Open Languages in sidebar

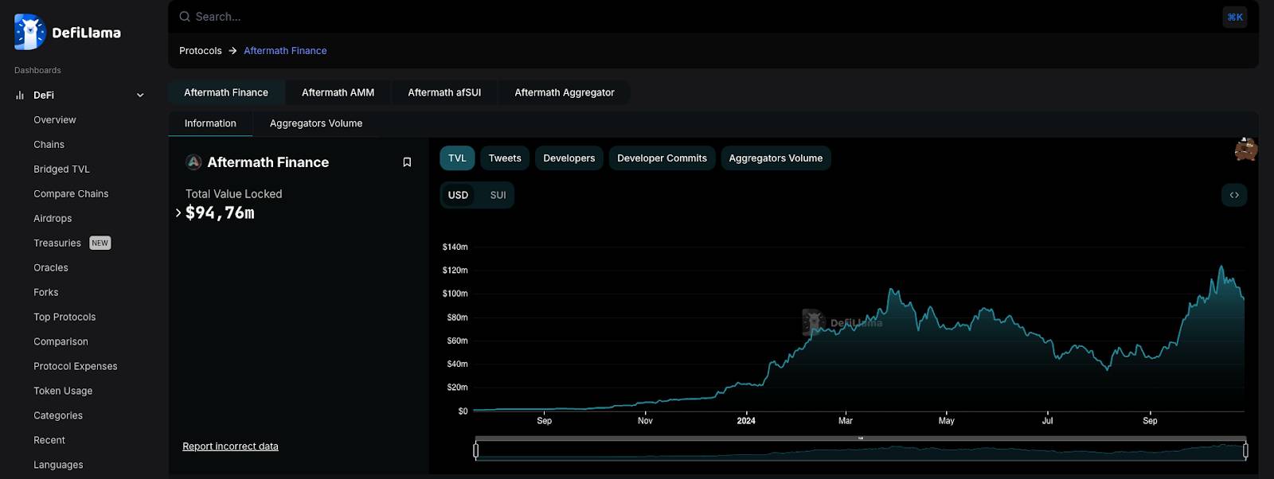click(58, 465)
